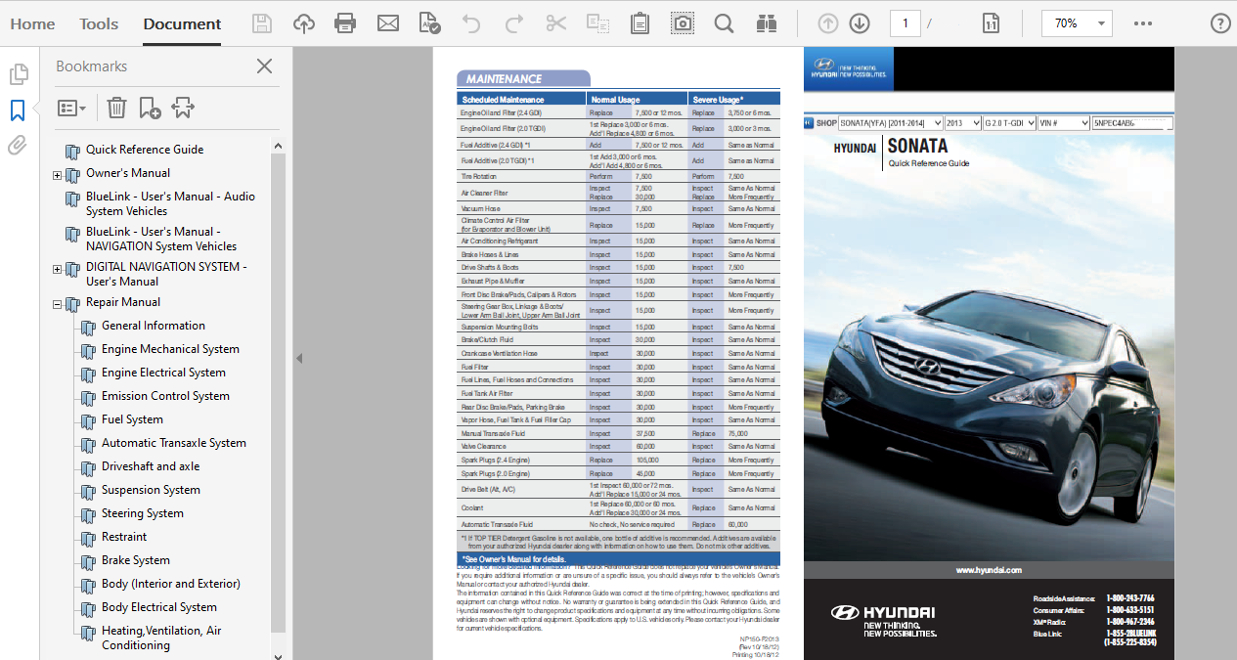1237x660 pixels.
Task: Expand the Owner's Manual bookmark
Action: pyautogui.click(x=58, y=176)
